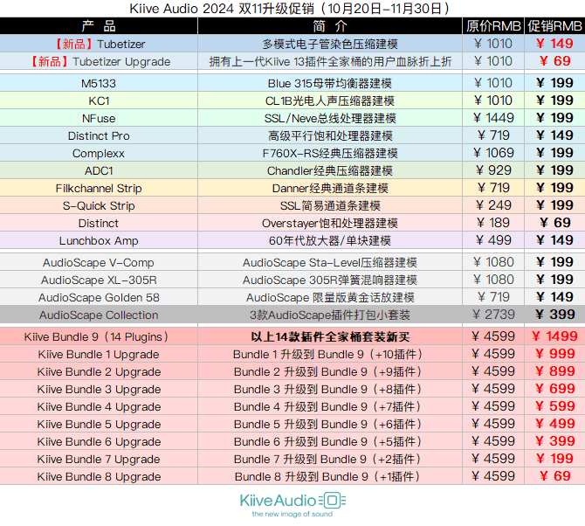Click Kiive Bundle 8 Upgrade cell

point(99,477)
